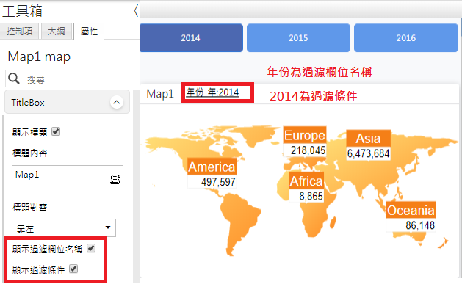Switch to the 控制項 tab
The width and height of the screenshot is (462, 284).
[19, 31]
